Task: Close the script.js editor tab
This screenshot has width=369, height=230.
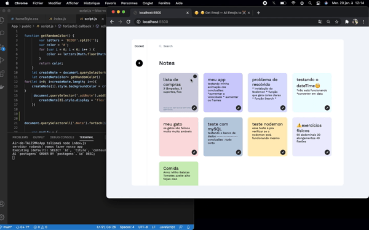Action: pos(103,19)
